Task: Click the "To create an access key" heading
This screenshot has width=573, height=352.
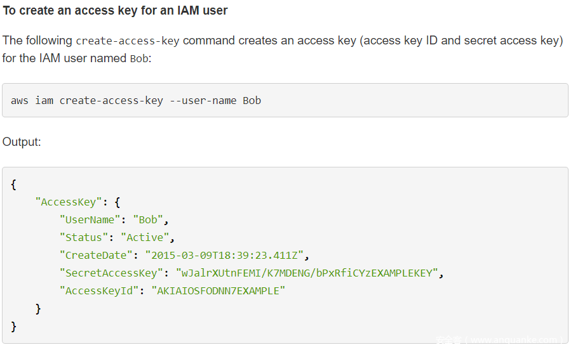Action: tap(115, 11)
